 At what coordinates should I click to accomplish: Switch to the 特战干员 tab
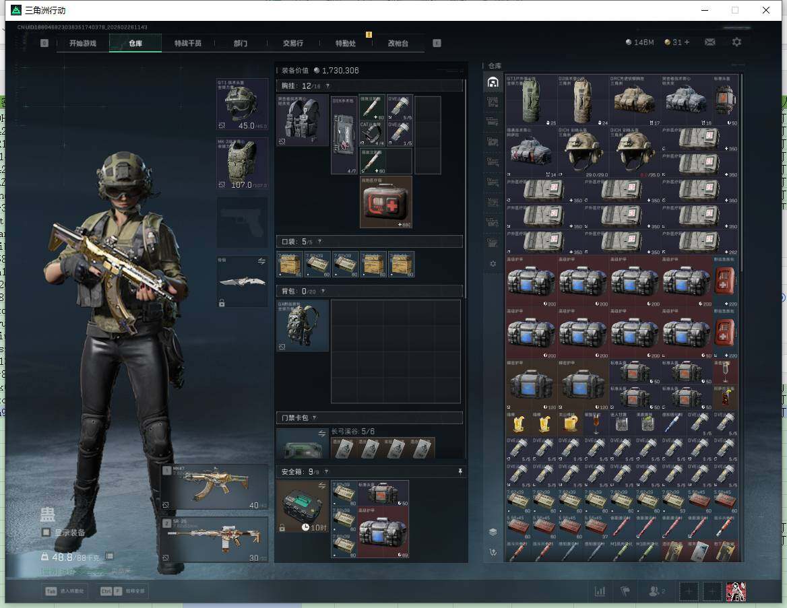point(188,43)
